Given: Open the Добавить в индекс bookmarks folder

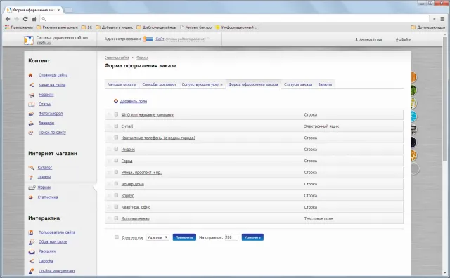Looking at the screenshot, I should point(114,27).
